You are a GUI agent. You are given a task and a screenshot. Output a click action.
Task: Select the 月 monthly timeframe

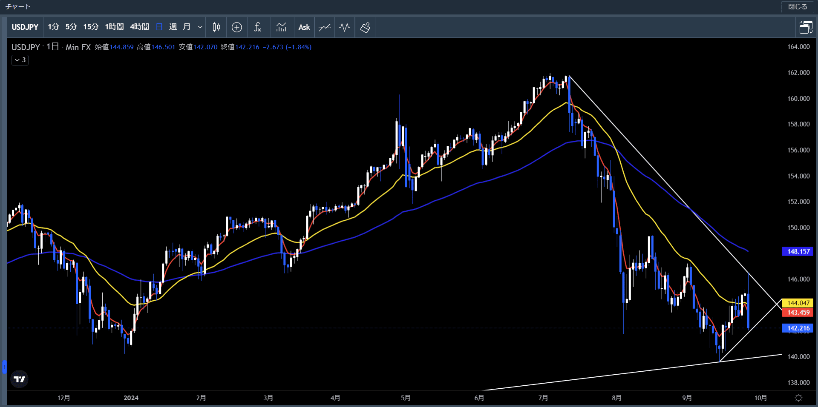pos(187,27)
